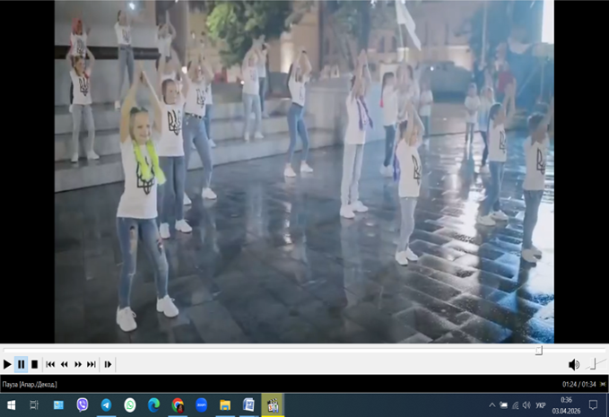The image size is (609, 417).
Task: Open Viber from the taskbar
Action: coord(83,405)
